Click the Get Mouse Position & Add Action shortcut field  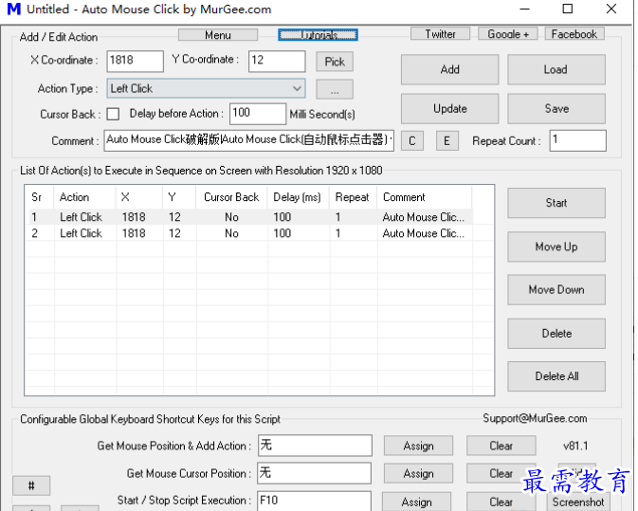tap(315, 446)
